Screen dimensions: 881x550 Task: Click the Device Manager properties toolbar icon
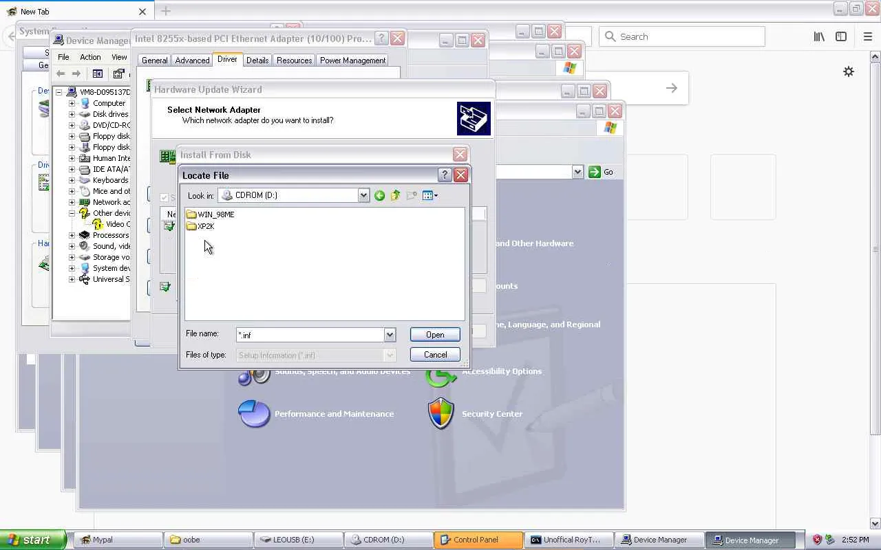[118, 74]
